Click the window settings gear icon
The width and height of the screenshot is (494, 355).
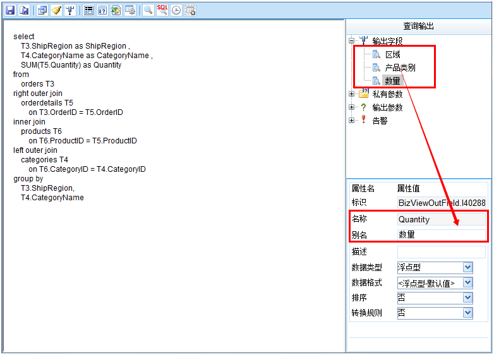click(x=130, y=10)
